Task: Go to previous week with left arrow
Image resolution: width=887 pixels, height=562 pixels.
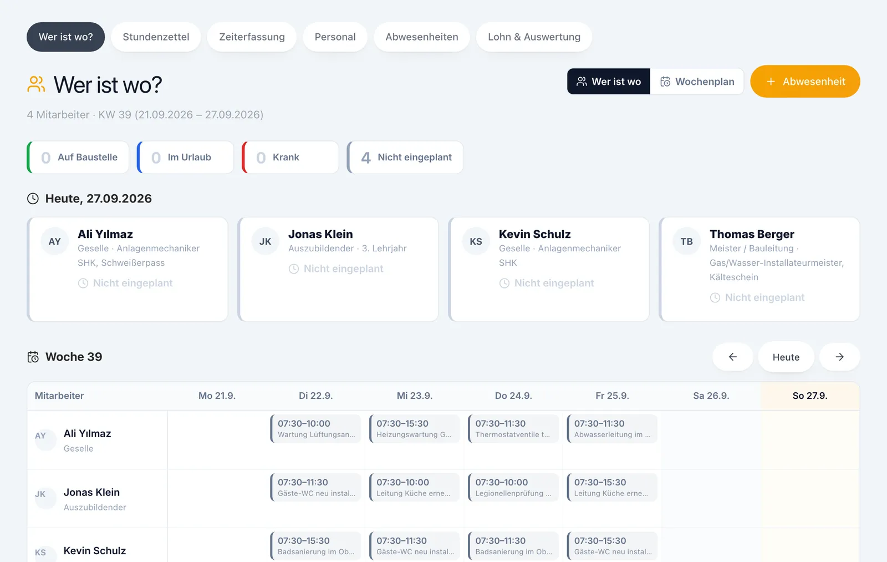Action: tap(732, 357)
